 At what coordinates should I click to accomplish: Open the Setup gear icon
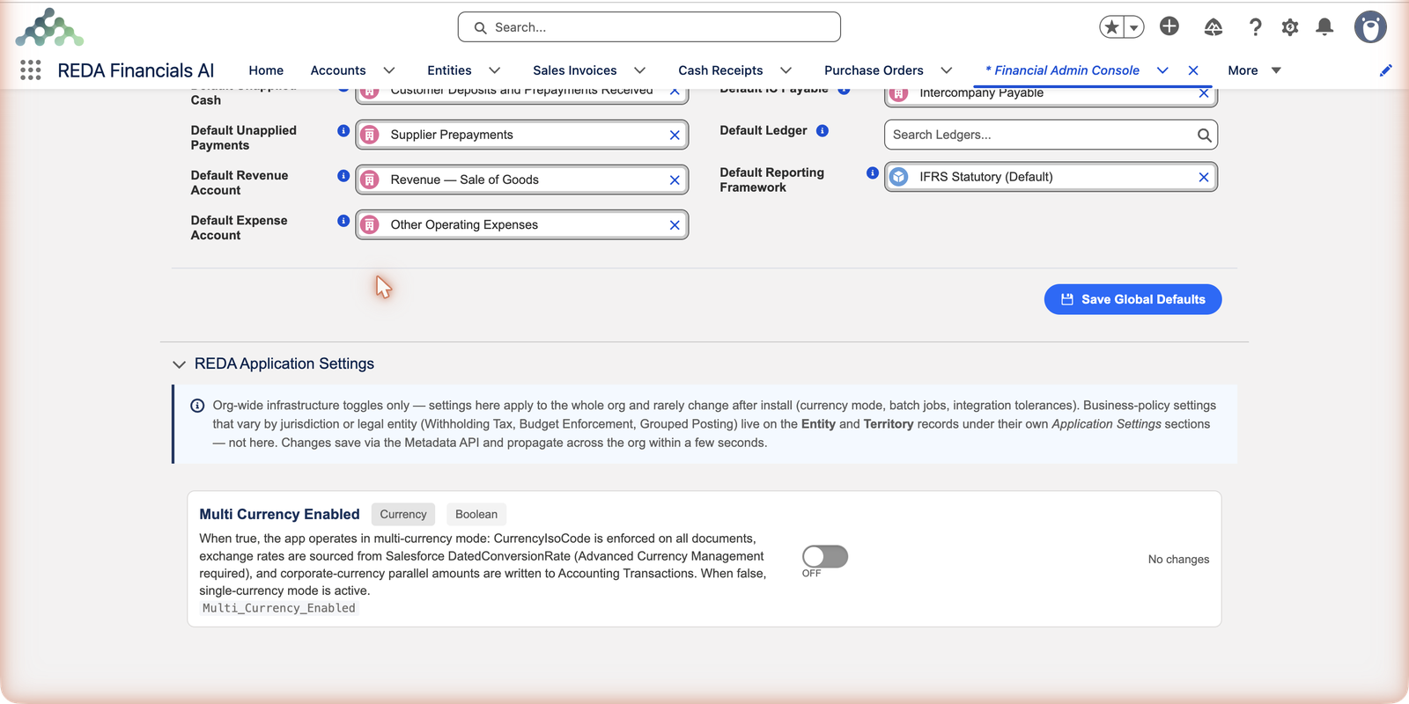pyautogui.click(x=1290, y=27)
